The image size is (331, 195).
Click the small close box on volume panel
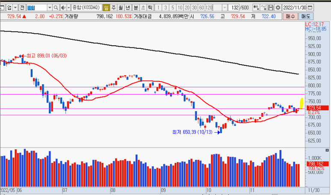pos(327,150)
